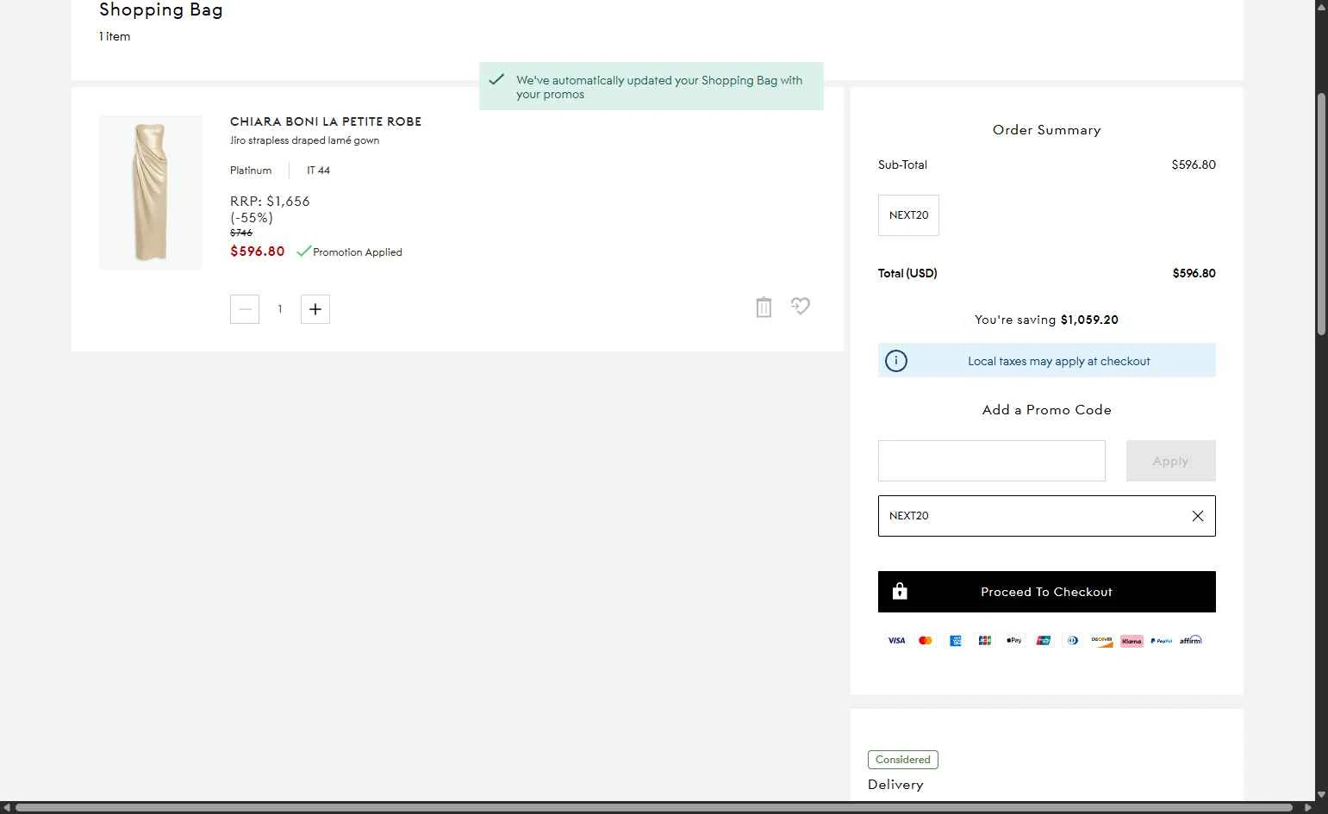Click the promo code input field
Image resolution: width=1328 pixels, height=814 pixels.
pyautogui.click(x=991, y=461)
